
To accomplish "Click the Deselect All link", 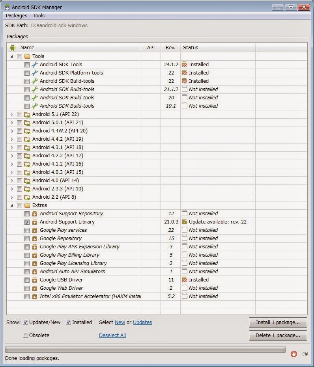I will click(112, 335).
